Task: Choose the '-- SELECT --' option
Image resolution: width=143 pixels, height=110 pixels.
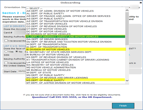Action: (x=76, y=8)
